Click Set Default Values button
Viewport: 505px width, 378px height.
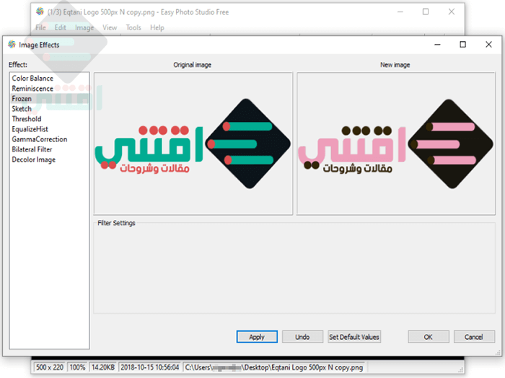[x=354, y=337]
